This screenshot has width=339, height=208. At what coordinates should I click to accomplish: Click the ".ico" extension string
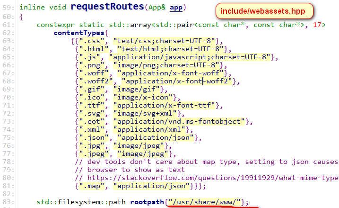[x=92, y=97]
